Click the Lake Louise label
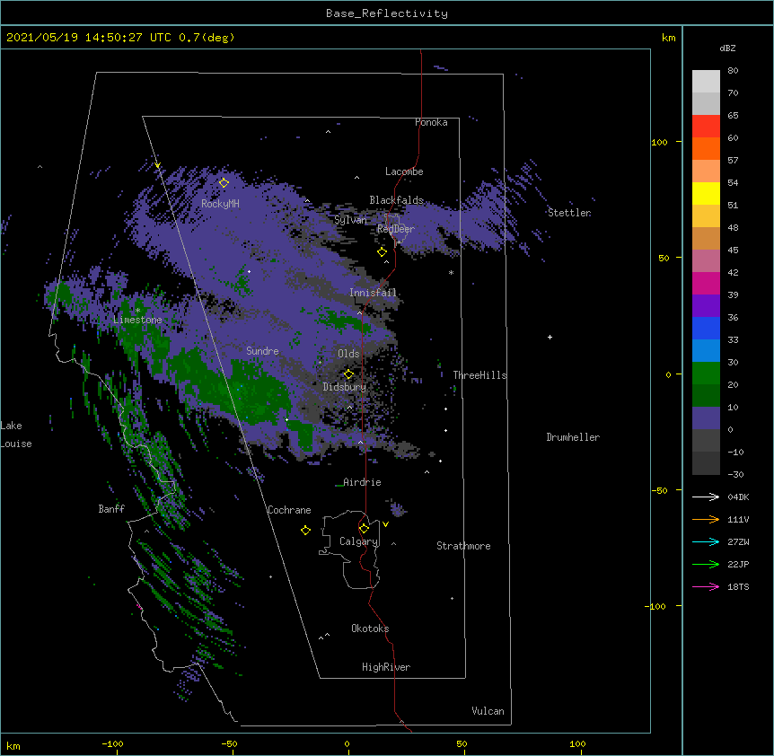 point(16,435)
